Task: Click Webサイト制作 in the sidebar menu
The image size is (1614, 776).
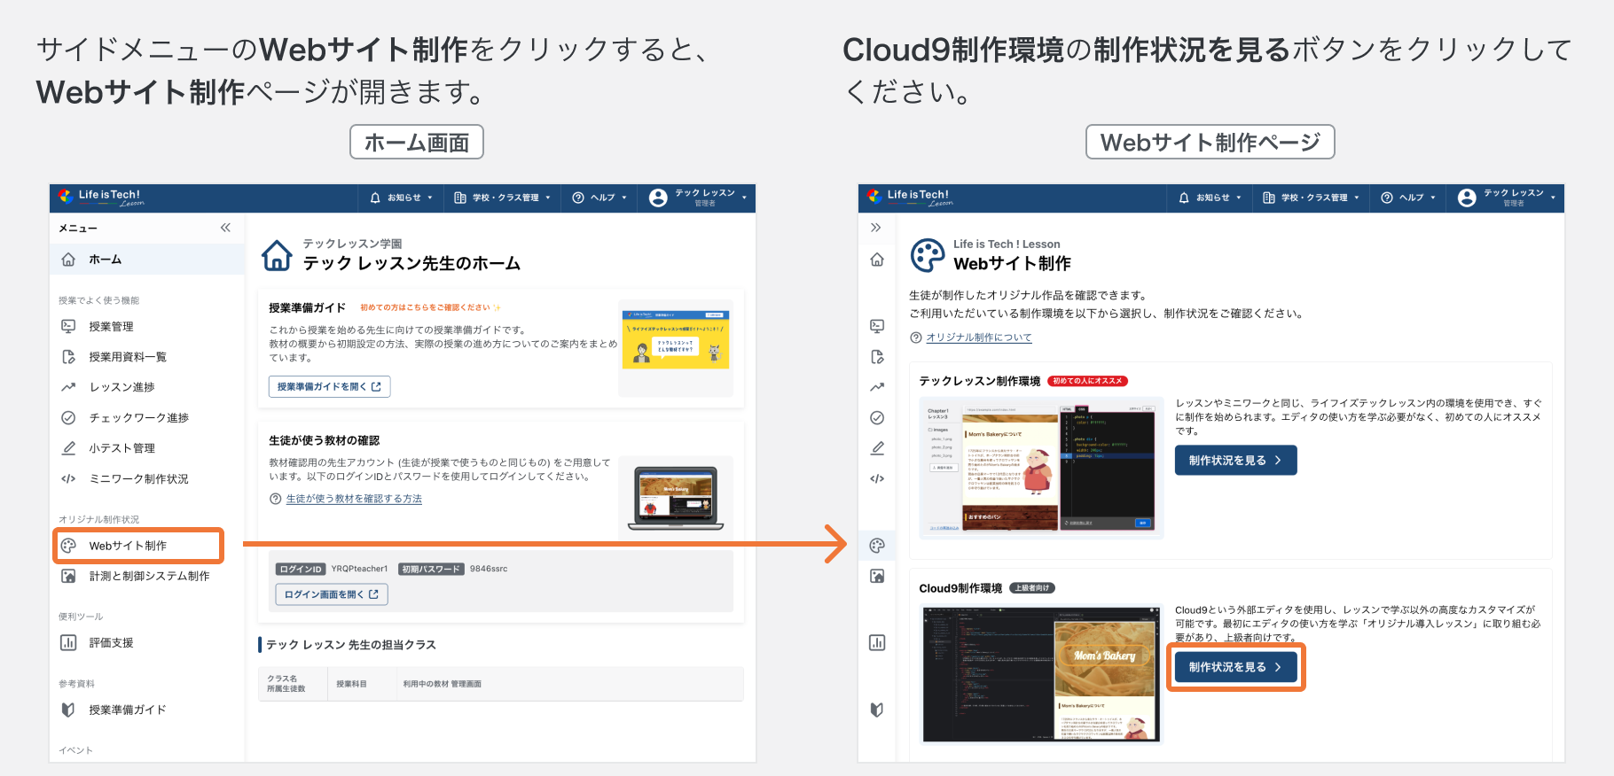Action: click(x=138, y=546)
